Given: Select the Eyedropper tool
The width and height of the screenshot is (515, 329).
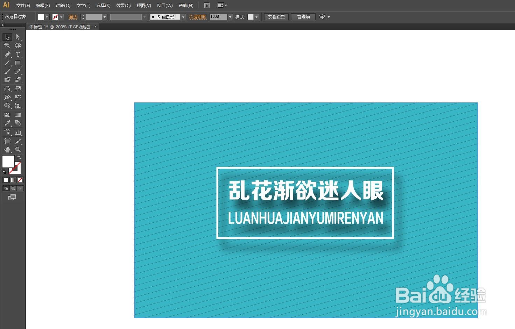Looking at the screenshot, I should 7,123.
